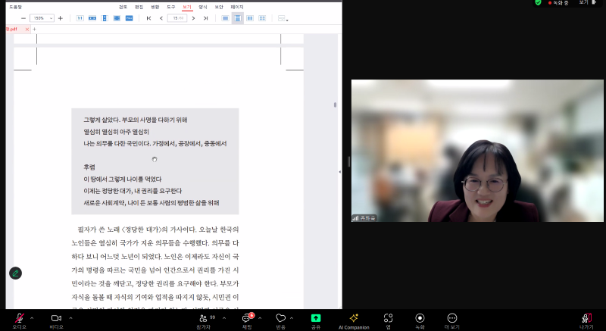
Task: Open the chat panel
Action: click(246, 318)
